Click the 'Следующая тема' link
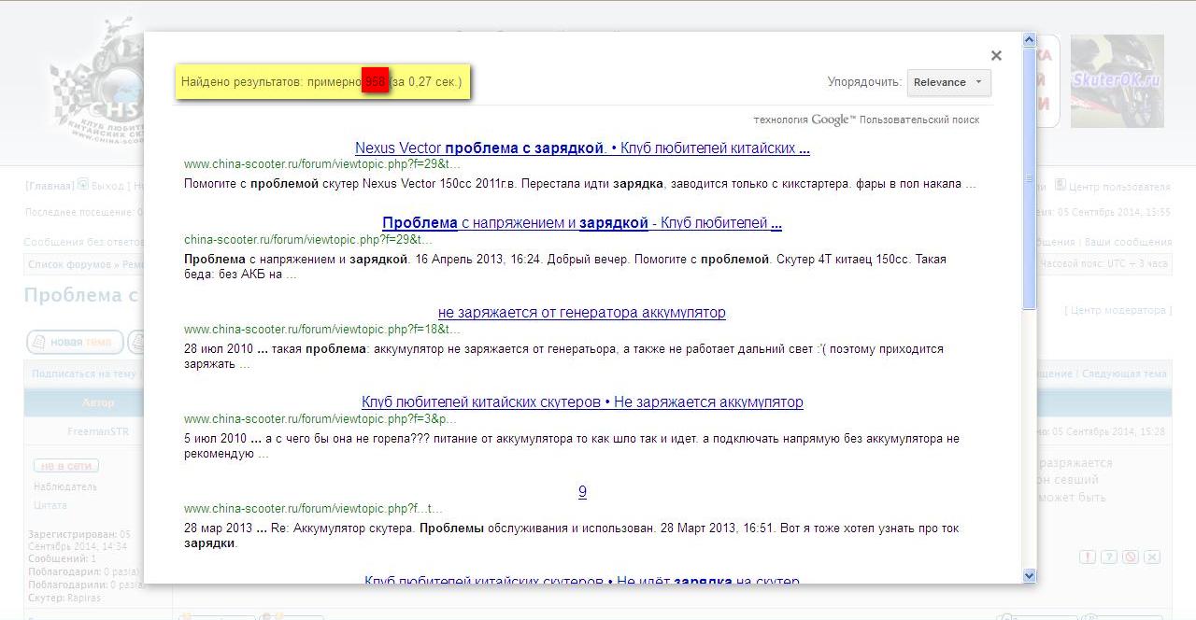 (x=1124, y=373)
